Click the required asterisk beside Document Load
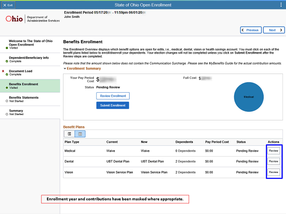The height and width of the screenshot is (214, 286). pos(3,71)
